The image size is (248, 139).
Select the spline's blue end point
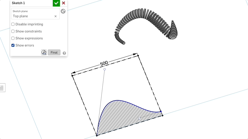[x=161, y=111]
